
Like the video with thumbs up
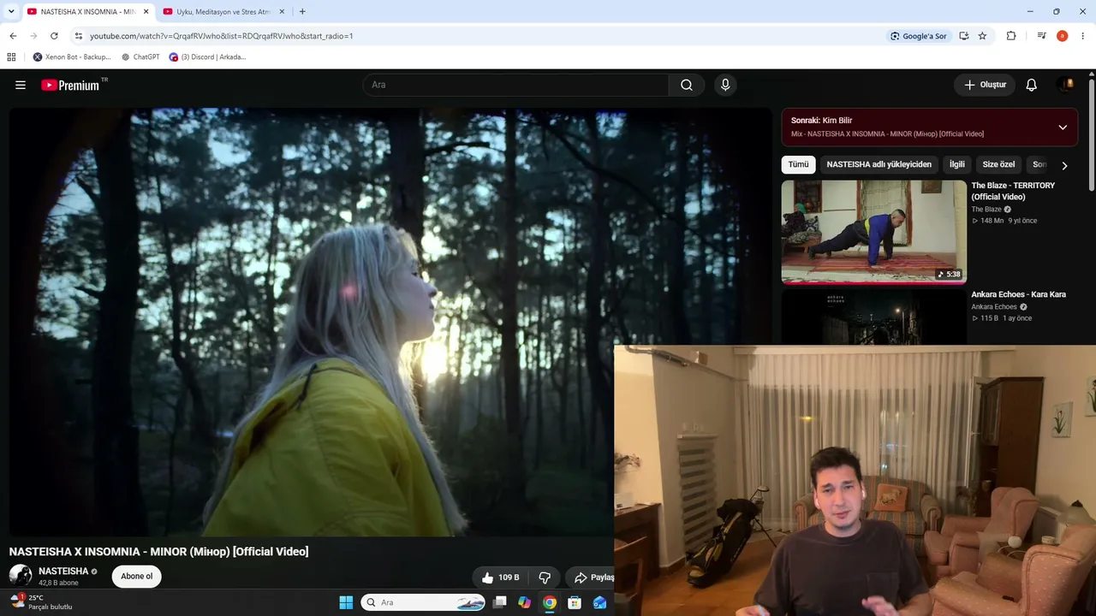tap(501, 577)
